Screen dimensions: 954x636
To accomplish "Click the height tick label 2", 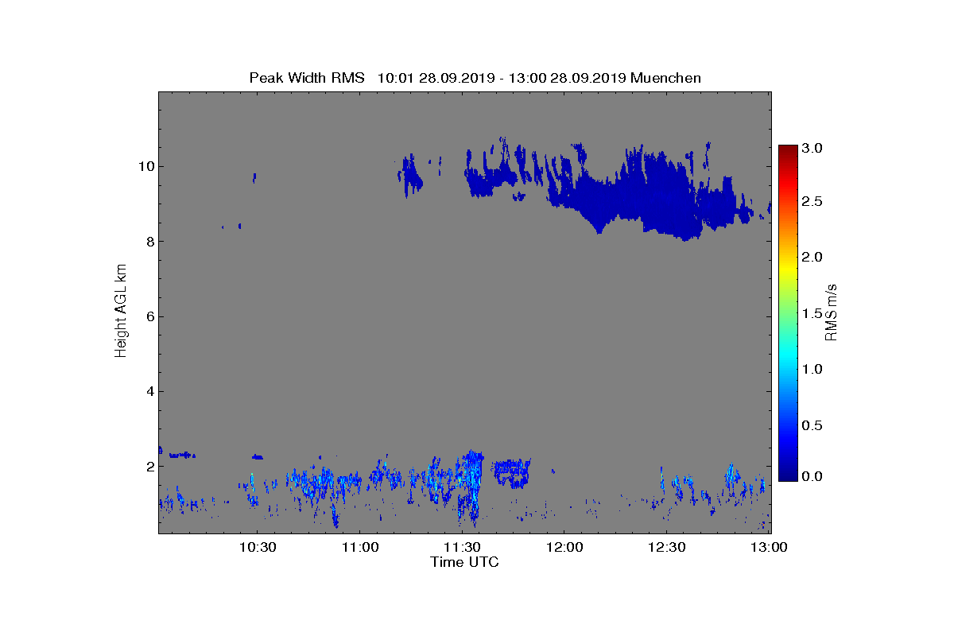I will 149,467.
